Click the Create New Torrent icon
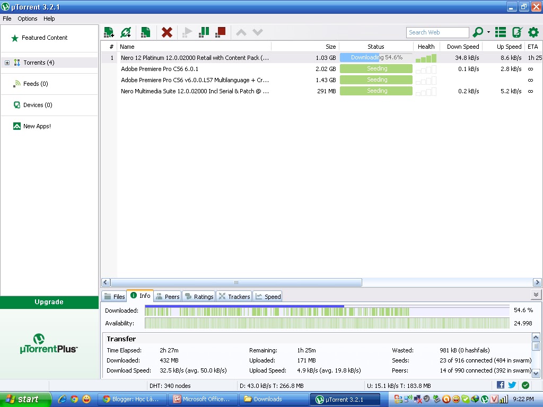 pos(145,32)
